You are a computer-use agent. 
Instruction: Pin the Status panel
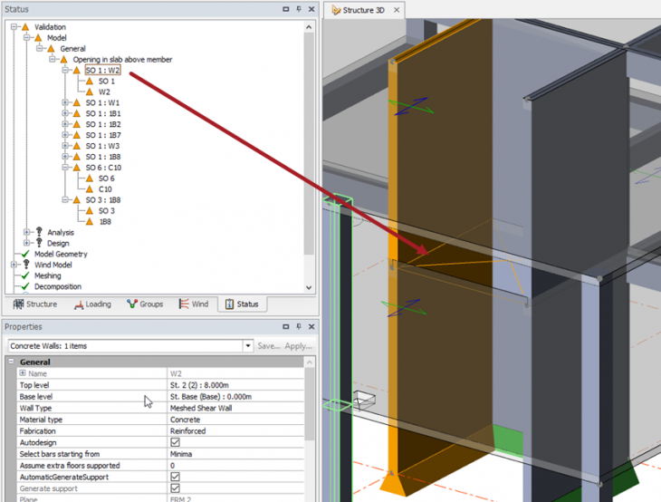(x=299, y=9)
